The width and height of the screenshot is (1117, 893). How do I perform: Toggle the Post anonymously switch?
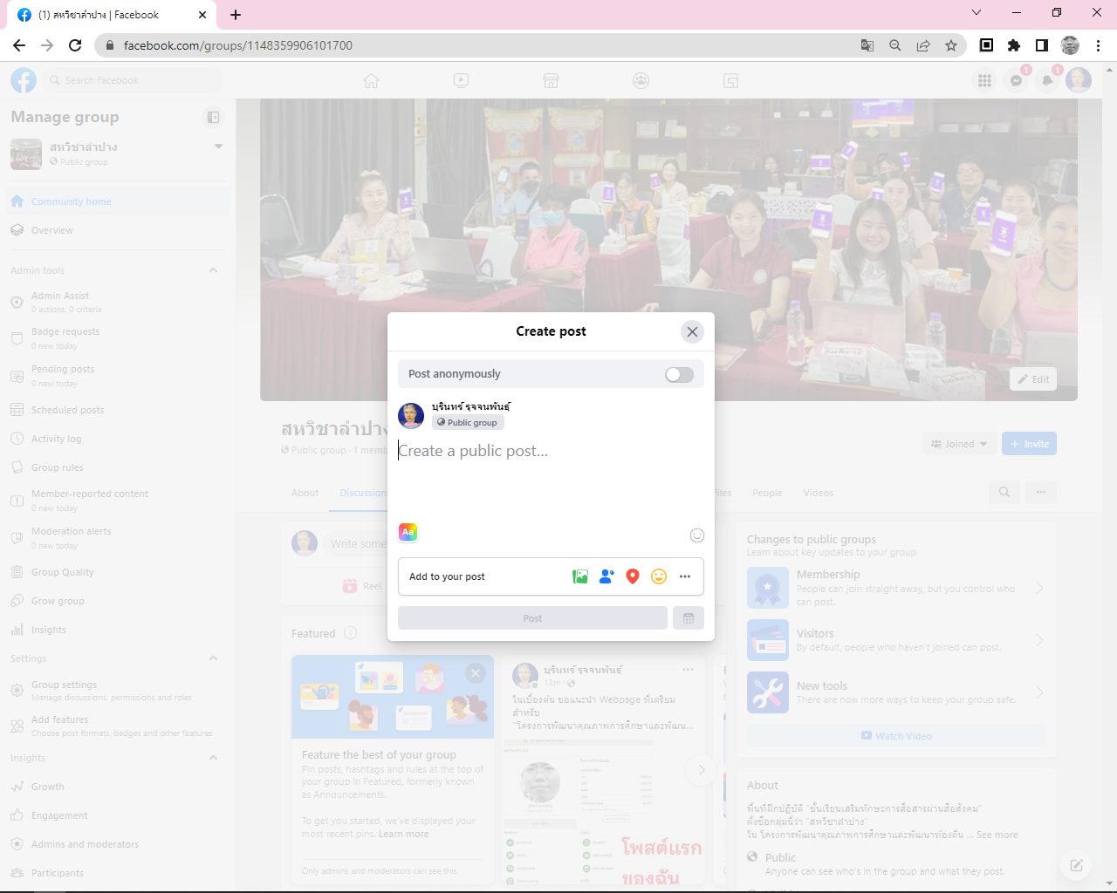coord(679,374)
